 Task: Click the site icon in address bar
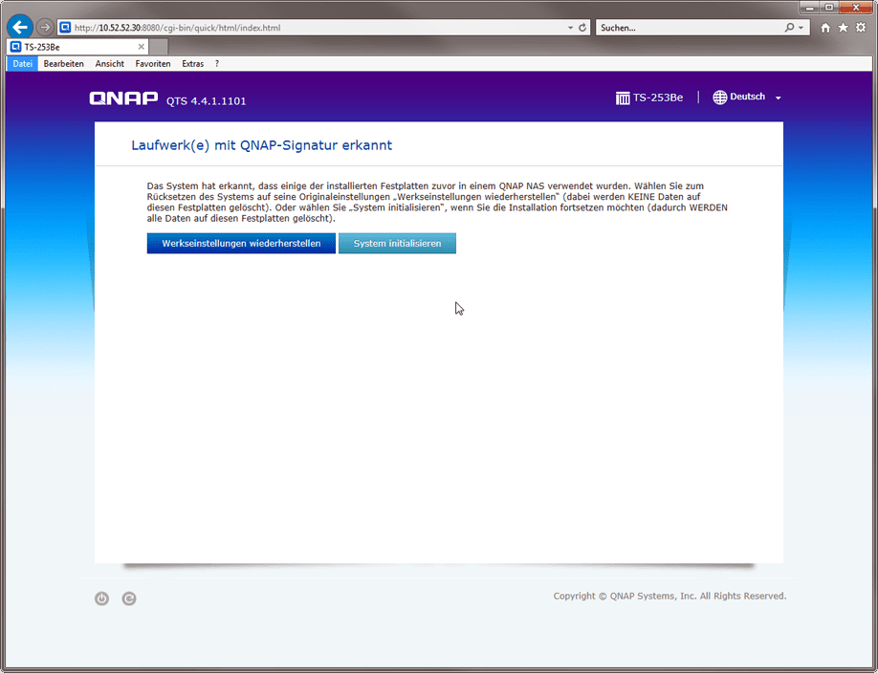point(65,28)
